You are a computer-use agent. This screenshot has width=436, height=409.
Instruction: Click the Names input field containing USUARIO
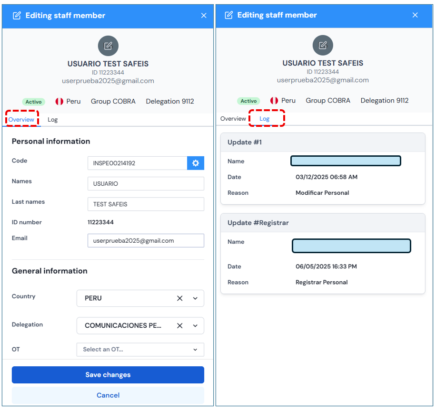coord(146,184)
